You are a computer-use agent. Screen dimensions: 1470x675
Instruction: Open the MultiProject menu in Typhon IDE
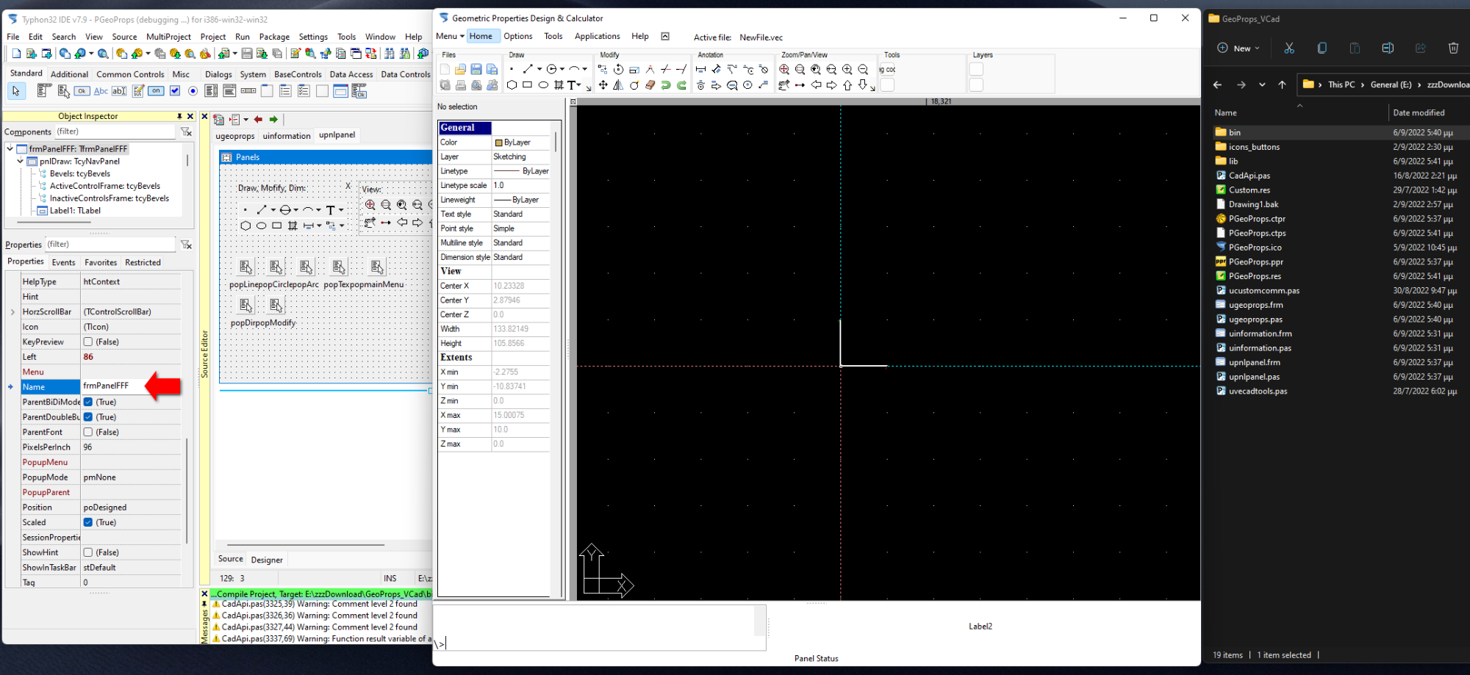coord(168,37)
